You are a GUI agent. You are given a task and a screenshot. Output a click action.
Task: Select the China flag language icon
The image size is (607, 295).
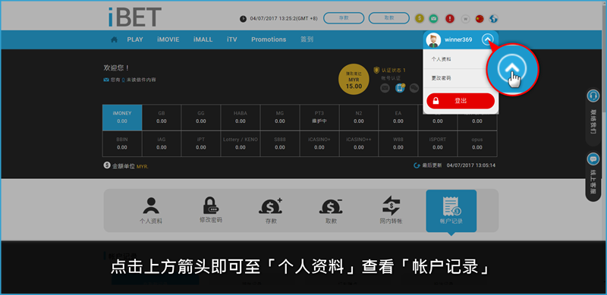point(480,18)
